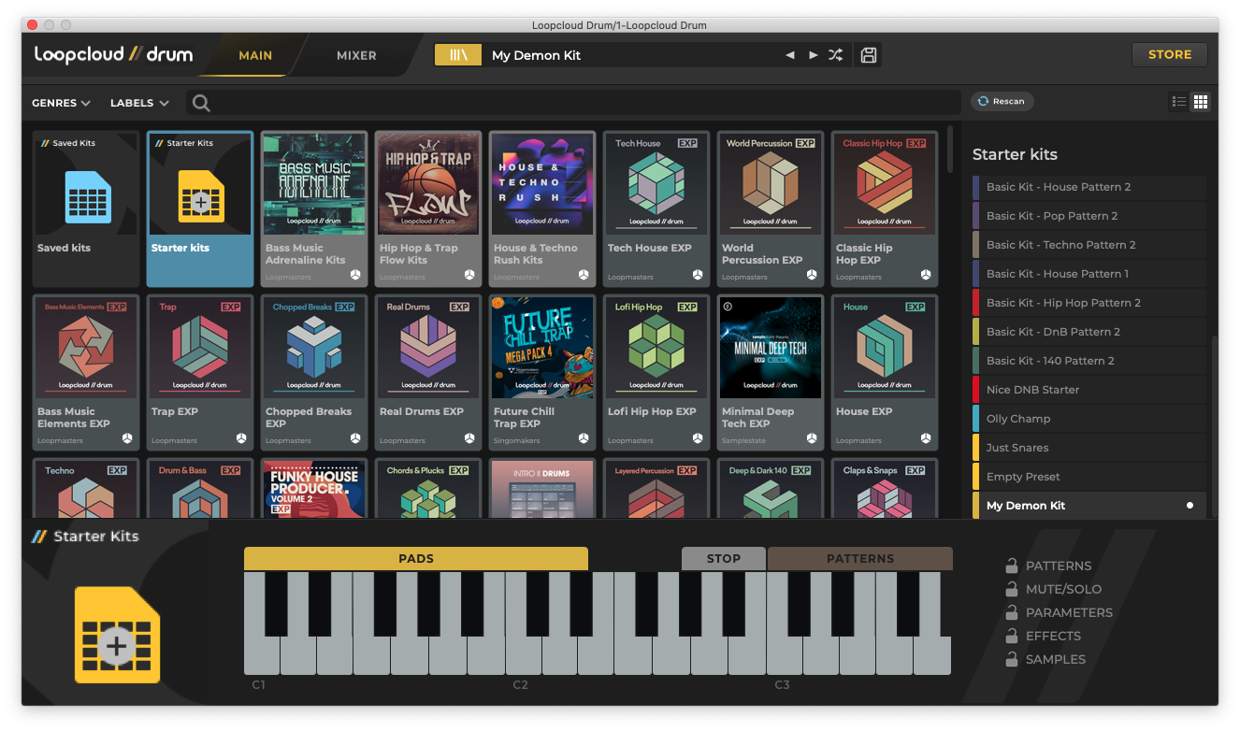Open World Percussion EXP pack
Image resolution: width=1240 pixels, height=731 pixels.
(771, 208)
